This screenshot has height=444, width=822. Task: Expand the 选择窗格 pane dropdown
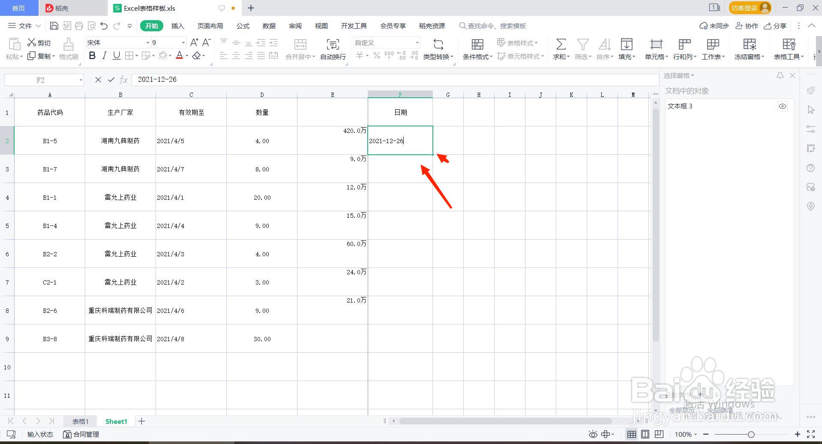[x=693, y=75]
